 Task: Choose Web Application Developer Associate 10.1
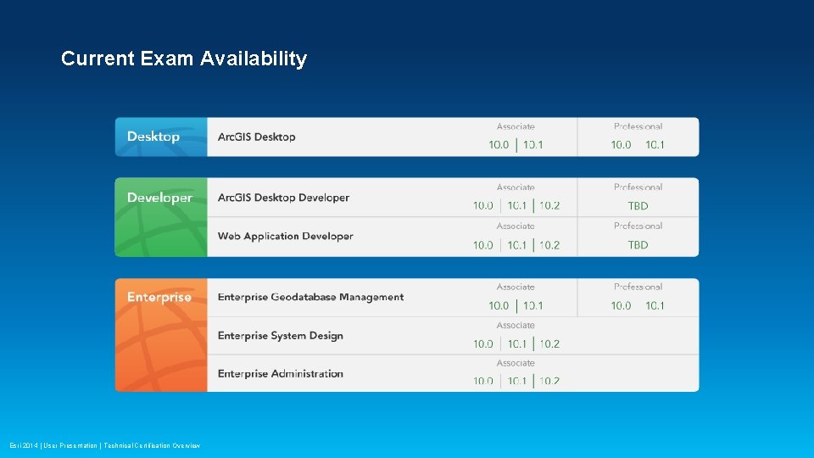516,245
